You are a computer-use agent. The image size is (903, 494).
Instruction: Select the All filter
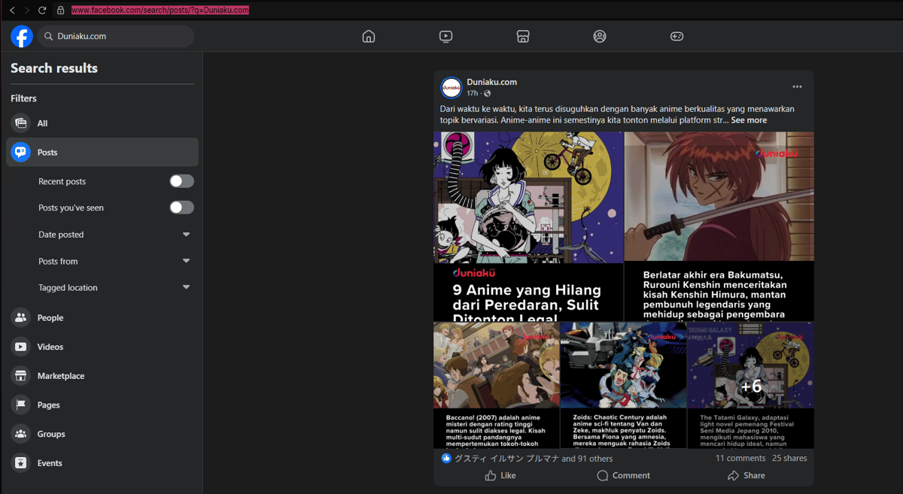coord(42,123)
